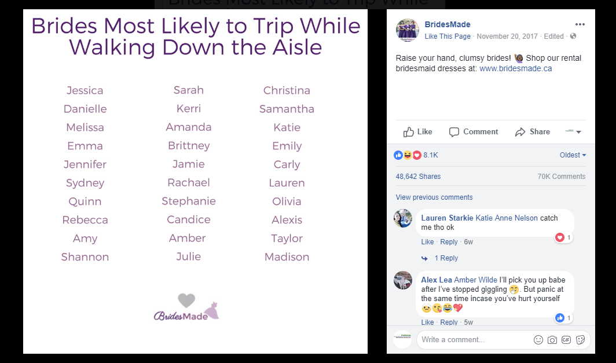Click the laughing emoji reaction icon

(407, 155)
